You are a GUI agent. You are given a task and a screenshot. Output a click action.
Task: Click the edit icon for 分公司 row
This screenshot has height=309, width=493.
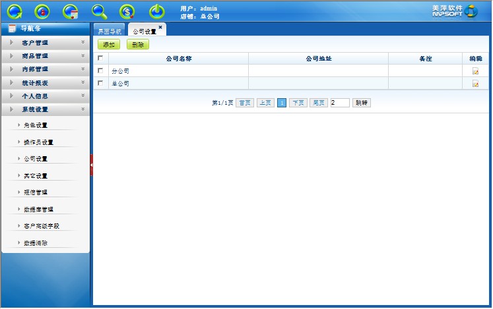coord(475,71)
